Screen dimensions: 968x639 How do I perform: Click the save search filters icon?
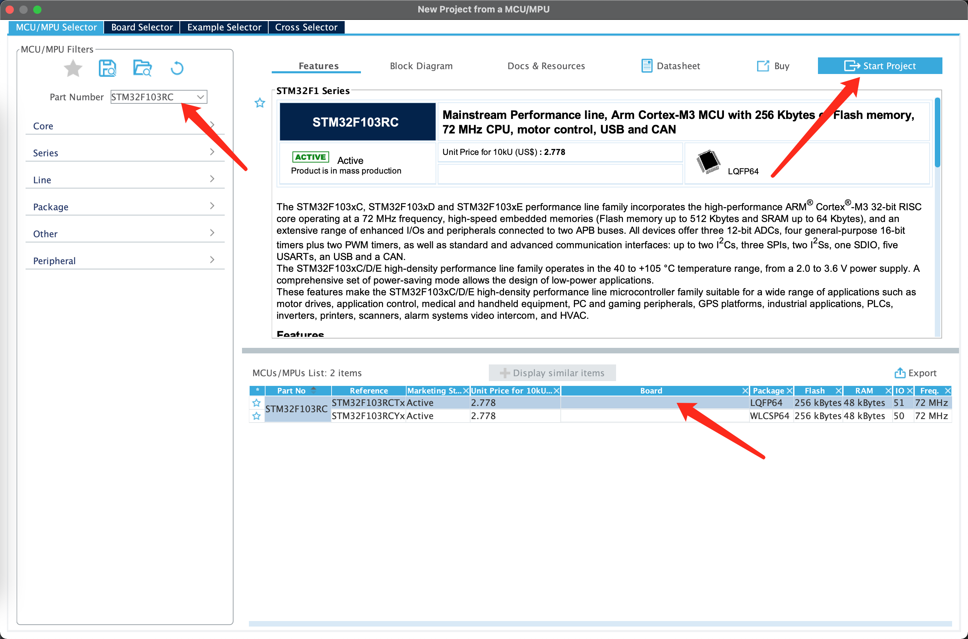108,68
